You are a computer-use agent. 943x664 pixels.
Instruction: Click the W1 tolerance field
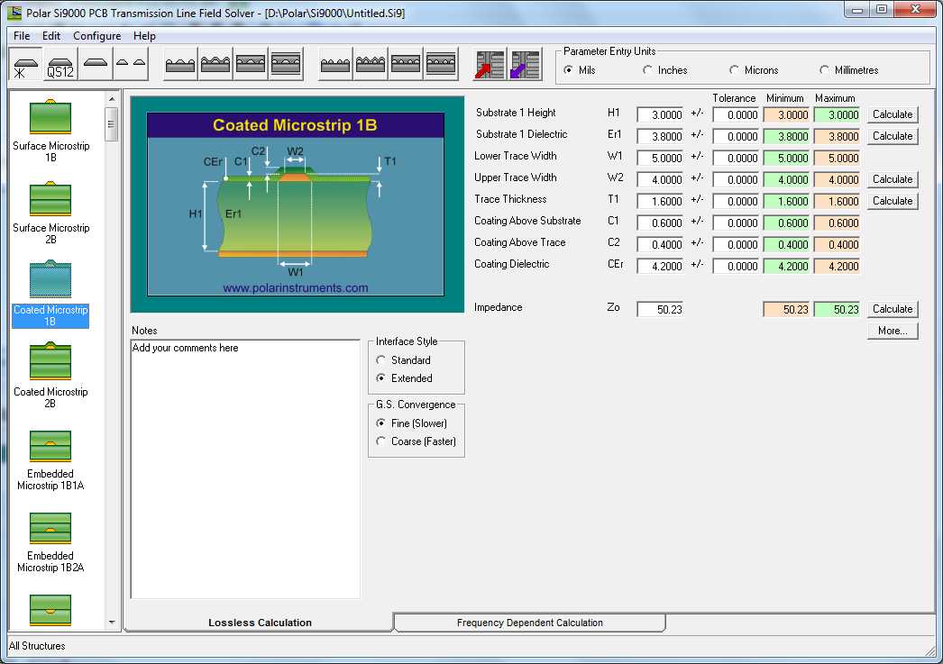pyautogui.click(x=737, y=158)
